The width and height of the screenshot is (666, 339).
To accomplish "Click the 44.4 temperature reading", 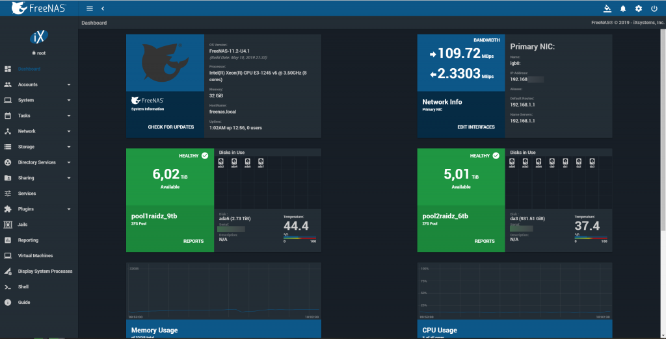I will click(296, 226).
